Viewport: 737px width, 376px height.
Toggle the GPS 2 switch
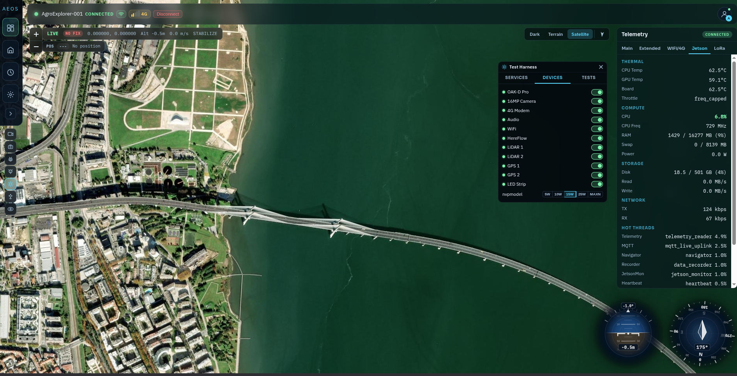point(597,175)
